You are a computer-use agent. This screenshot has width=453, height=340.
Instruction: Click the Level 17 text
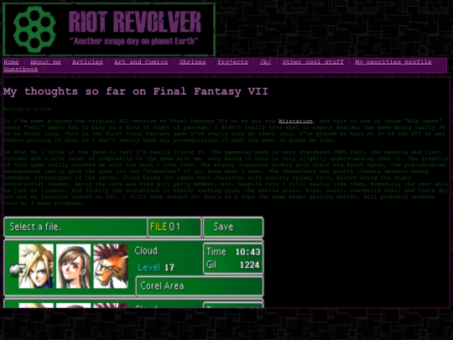point(156,268)
